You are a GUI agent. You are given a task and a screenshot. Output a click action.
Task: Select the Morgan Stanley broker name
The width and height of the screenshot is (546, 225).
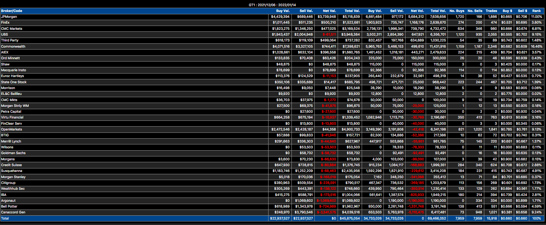pos(13,177)
